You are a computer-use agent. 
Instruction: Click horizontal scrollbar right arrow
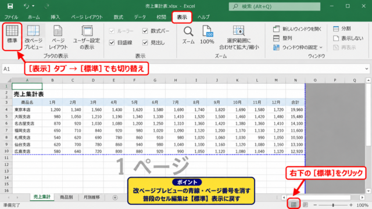click(x=362, y=197)
